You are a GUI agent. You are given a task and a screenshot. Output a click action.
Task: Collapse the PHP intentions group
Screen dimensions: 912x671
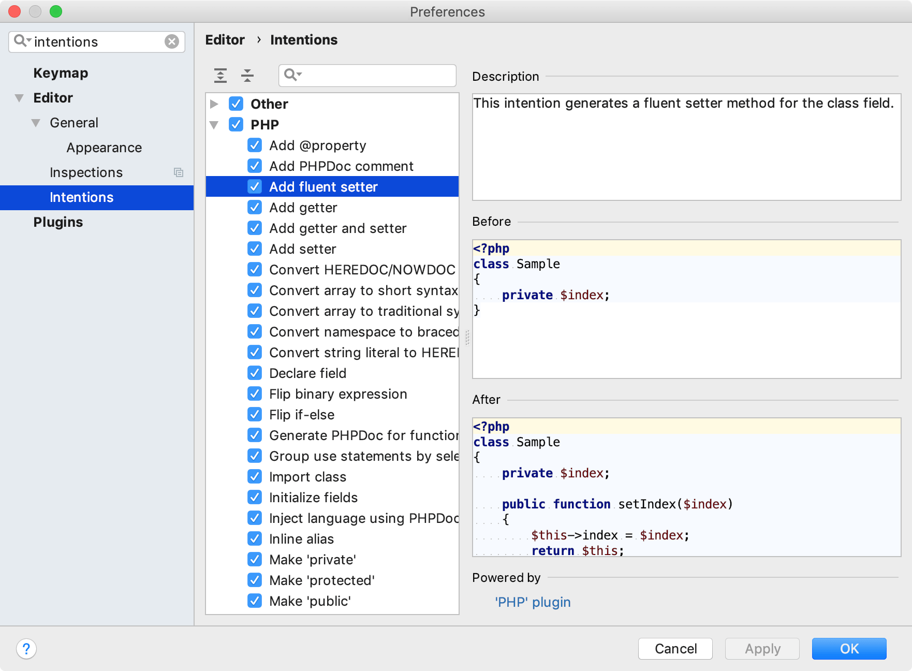tap(214, 125)
